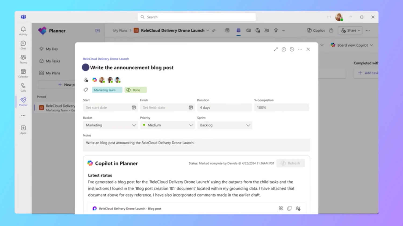Open the ReleCloud Delivery Drone Launch link
This screenshot has height=226, width=403.
(x=106, y=59)
